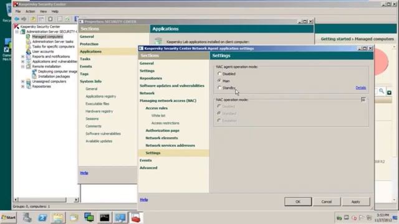Open Hardware registry under System Info
The image size is (399, 224).
[99, 111]
